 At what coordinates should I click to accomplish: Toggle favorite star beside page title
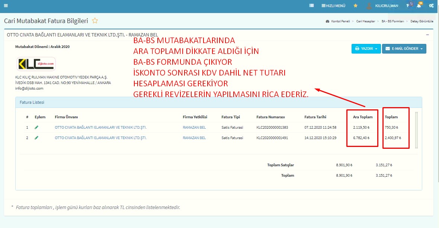[x=95, y=21]
